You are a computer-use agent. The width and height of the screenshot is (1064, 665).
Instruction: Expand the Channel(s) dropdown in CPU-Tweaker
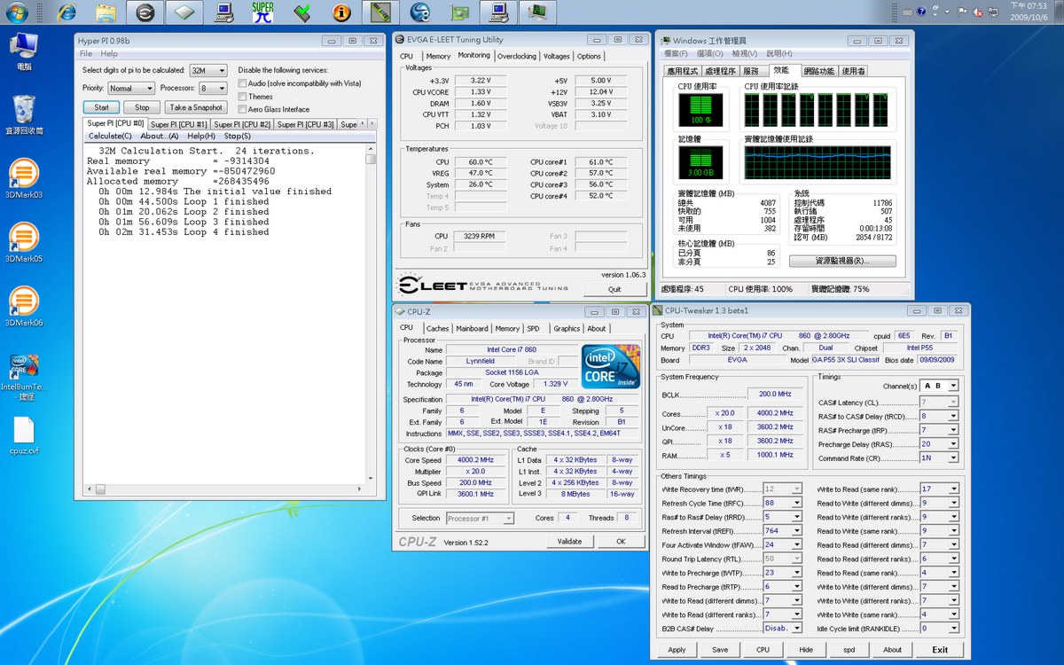tap(939, 386)
